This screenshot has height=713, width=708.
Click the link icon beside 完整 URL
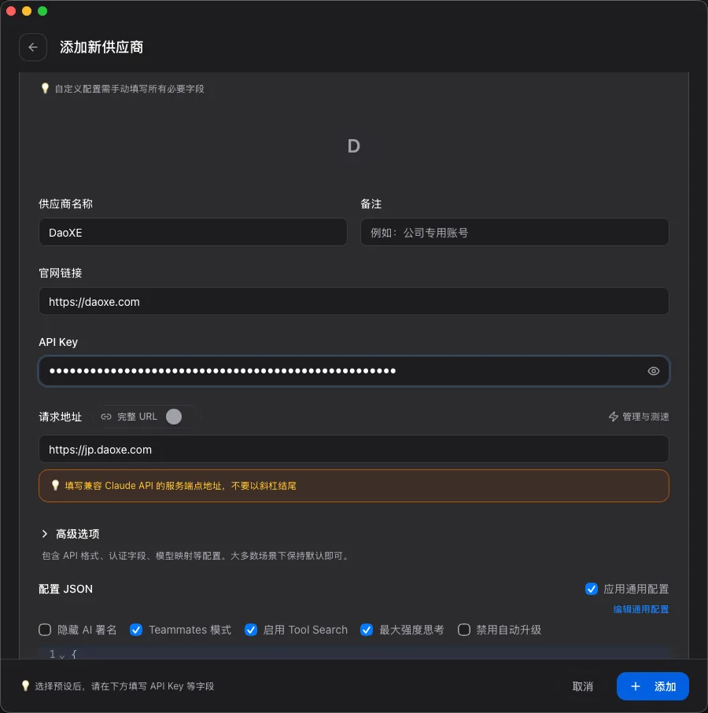click(106, 417)
